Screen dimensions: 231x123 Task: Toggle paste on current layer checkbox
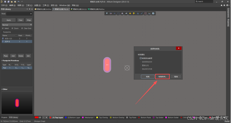pos(141,58)
